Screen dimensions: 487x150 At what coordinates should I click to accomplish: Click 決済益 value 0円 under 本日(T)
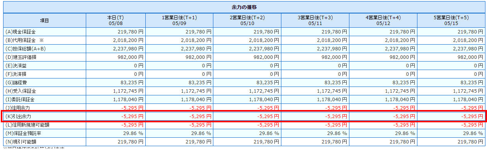click(x=139, y=65)
